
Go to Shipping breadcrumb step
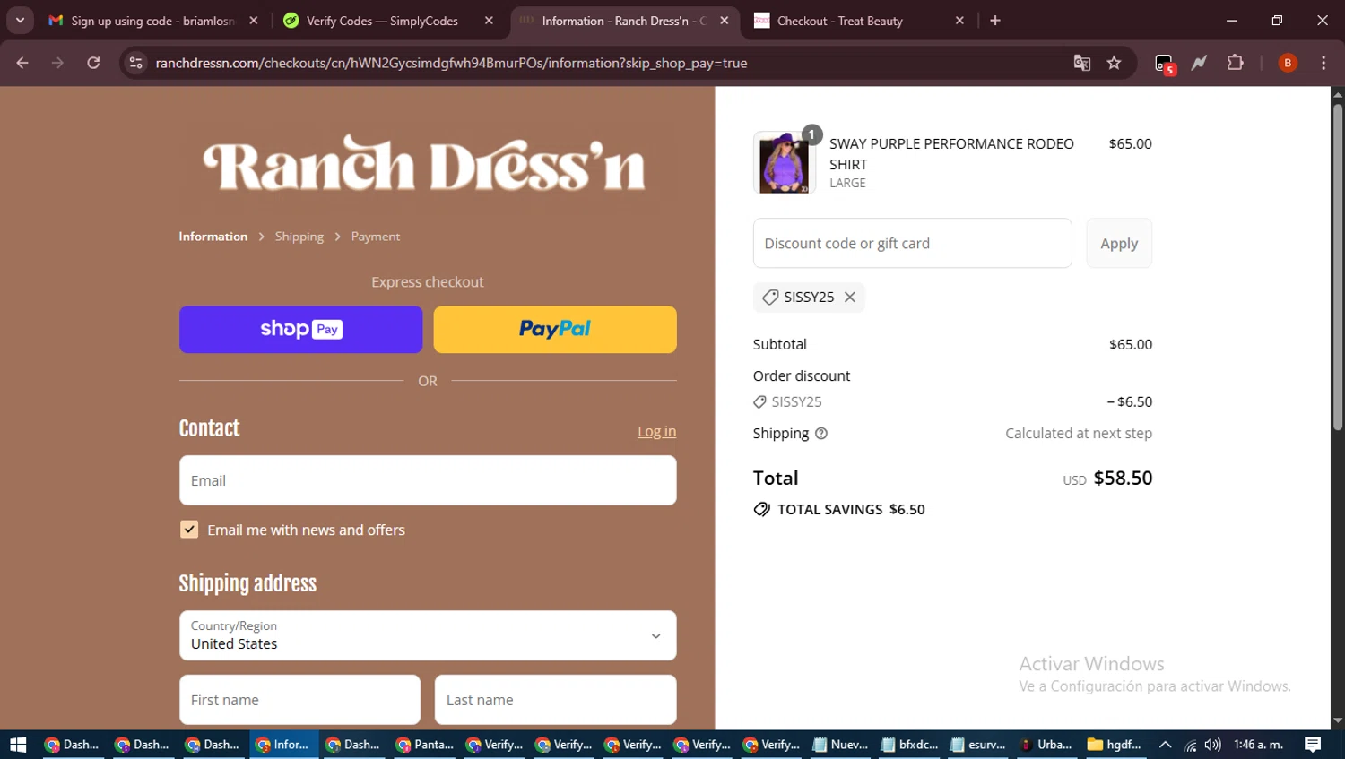[299, 237]
